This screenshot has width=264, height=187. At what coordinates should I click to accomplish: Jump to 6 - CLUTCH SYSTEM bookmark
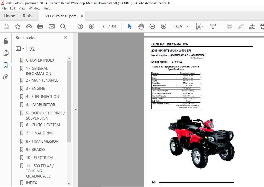[43, 125]
